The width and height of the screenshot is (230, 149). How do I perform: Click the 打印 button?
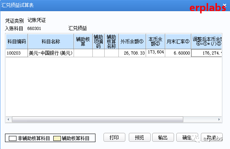[x=114, y=137]
